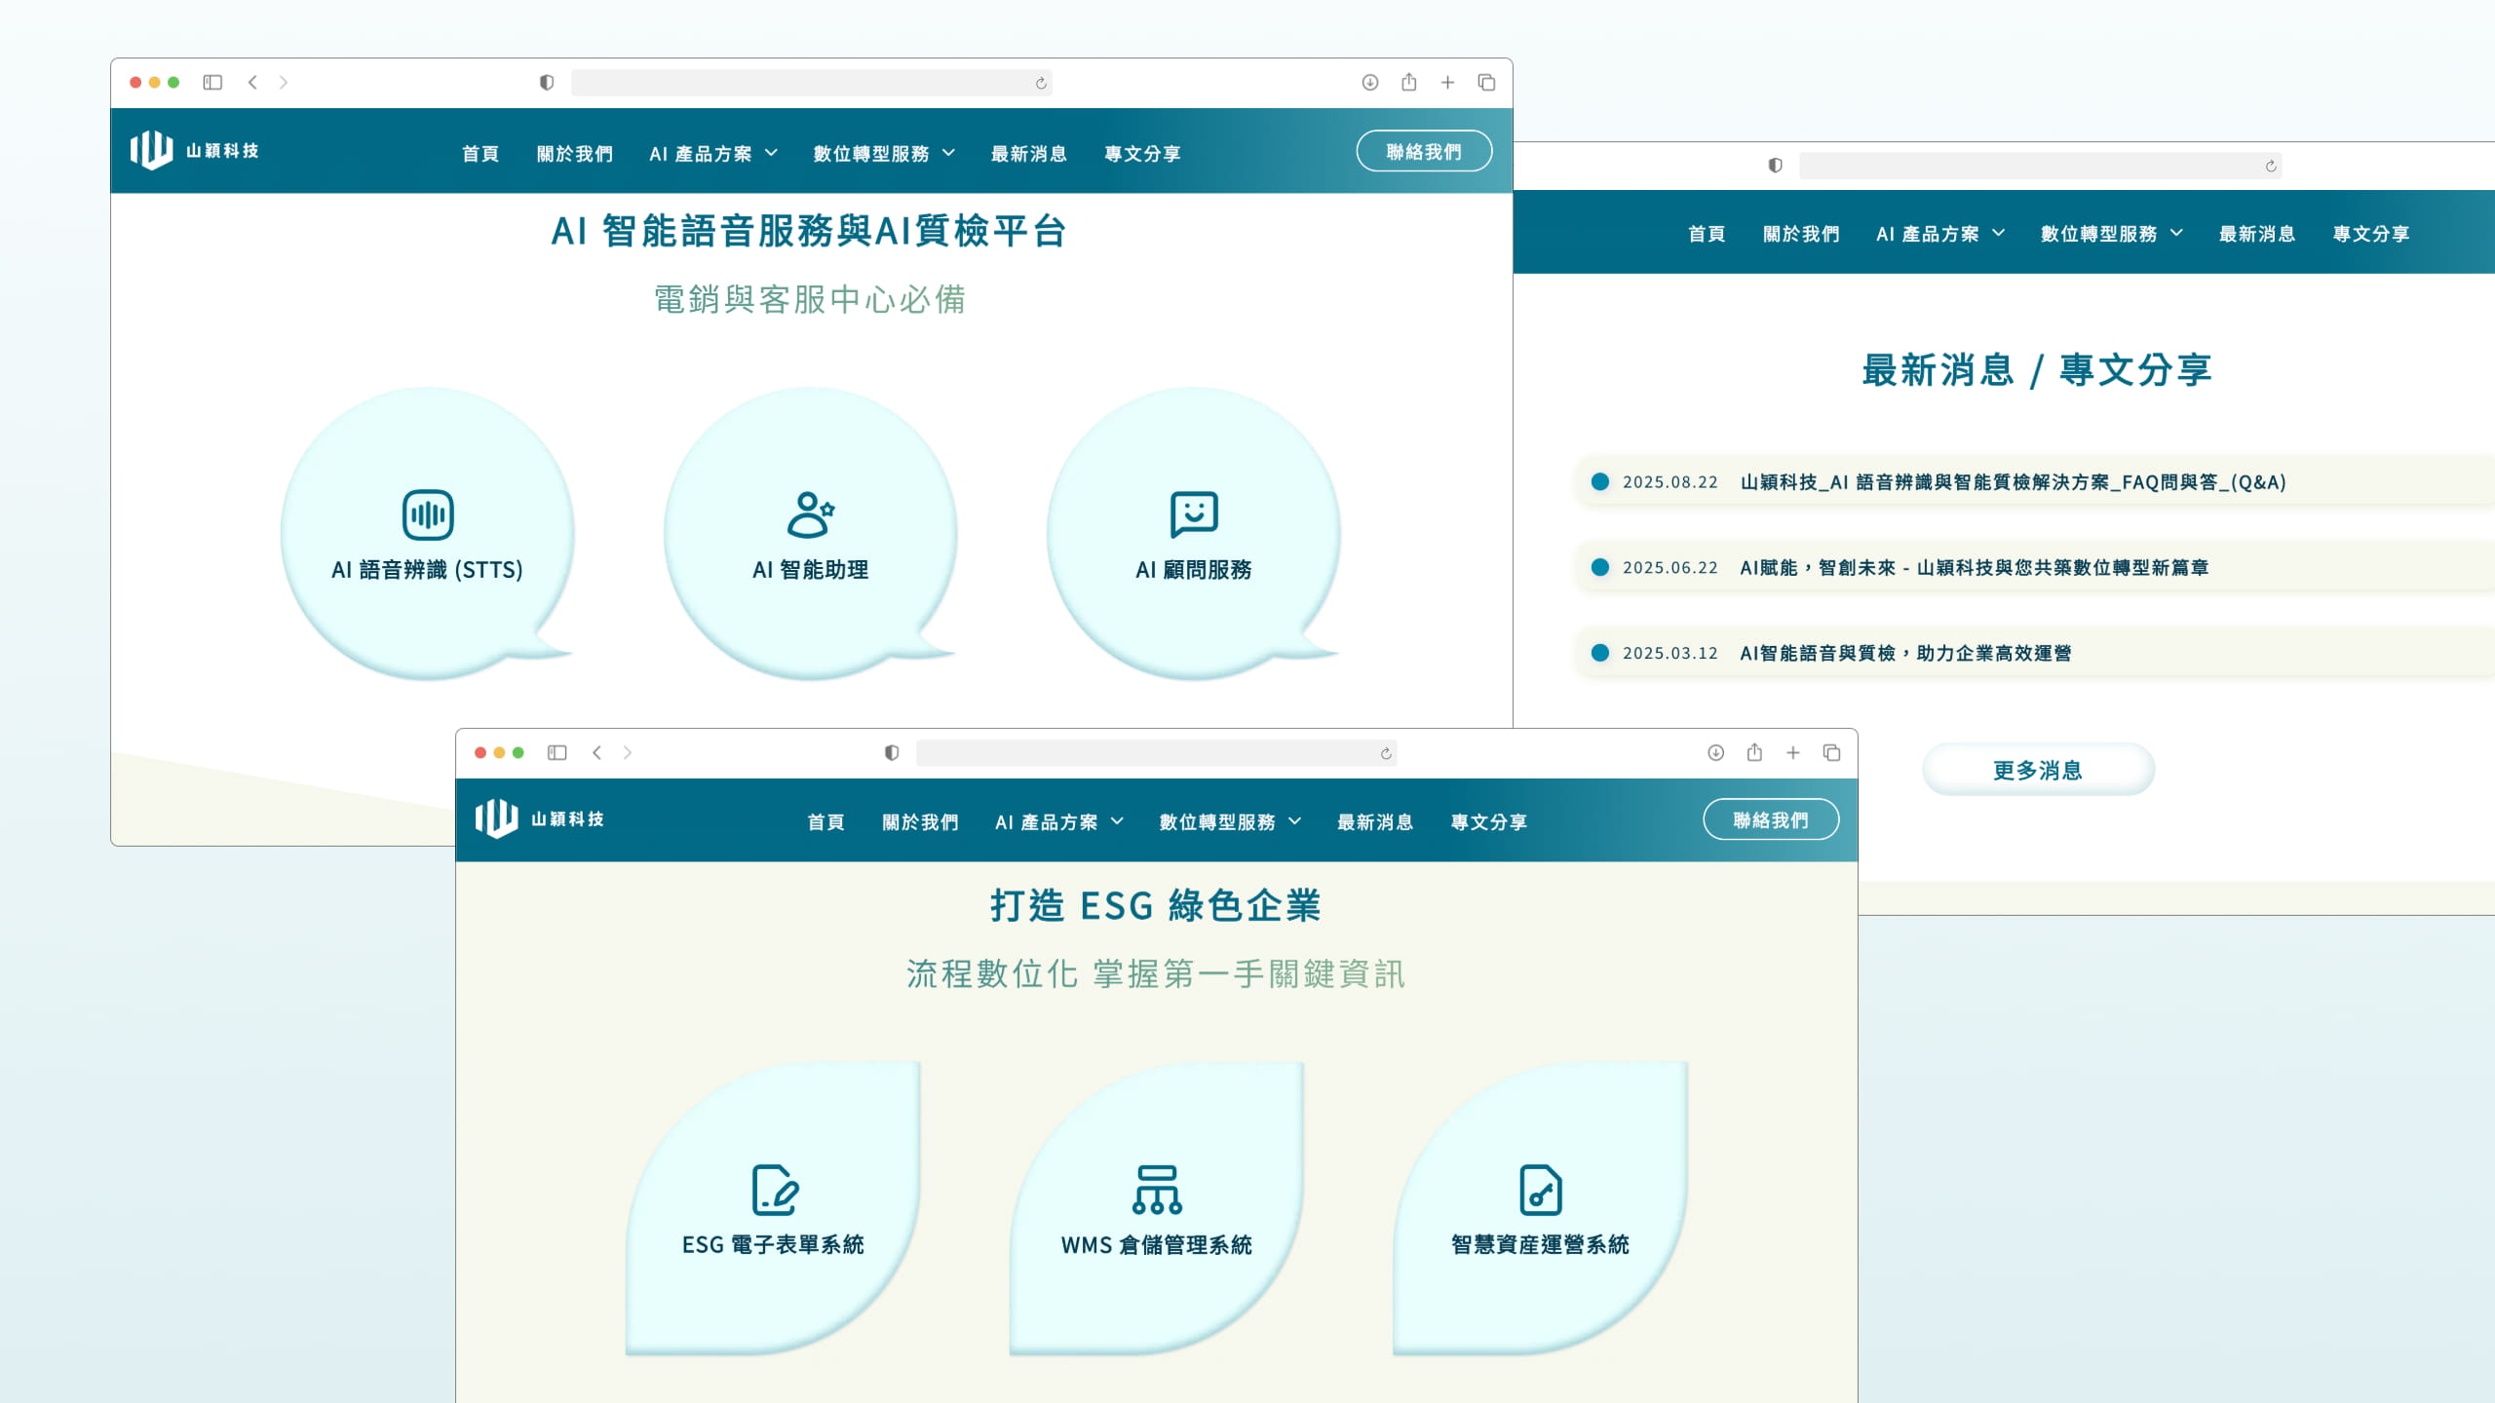2495x1403 pixels.
Task: Expand AI 產品方案 in the bottom window
Action: pyautogui.click(x=1056, y=821)
